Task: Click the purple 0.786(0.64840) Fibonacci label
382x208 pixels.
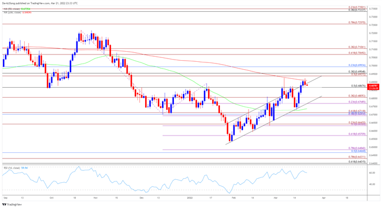Action: click(x=357, y=148)
